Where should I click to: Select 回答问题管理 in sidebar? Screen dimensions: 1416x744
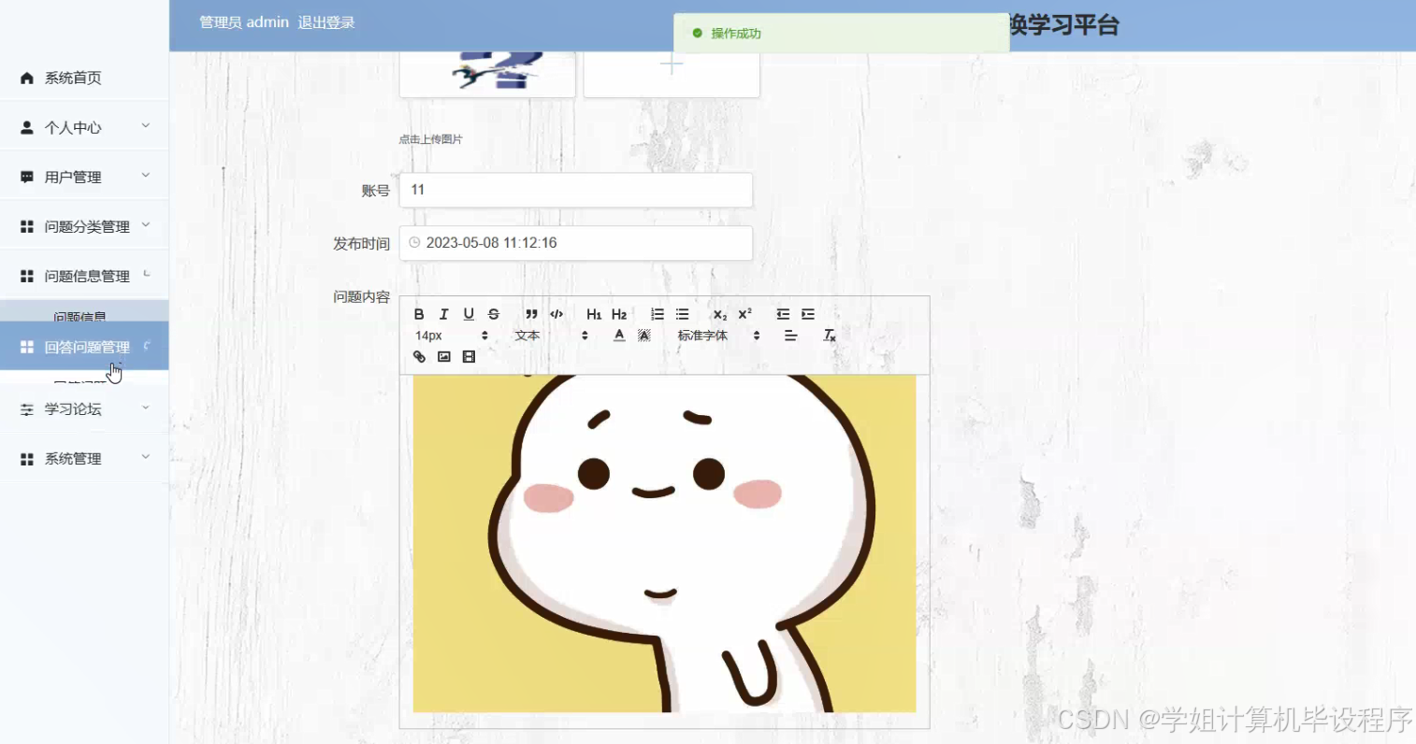(84, 347)
